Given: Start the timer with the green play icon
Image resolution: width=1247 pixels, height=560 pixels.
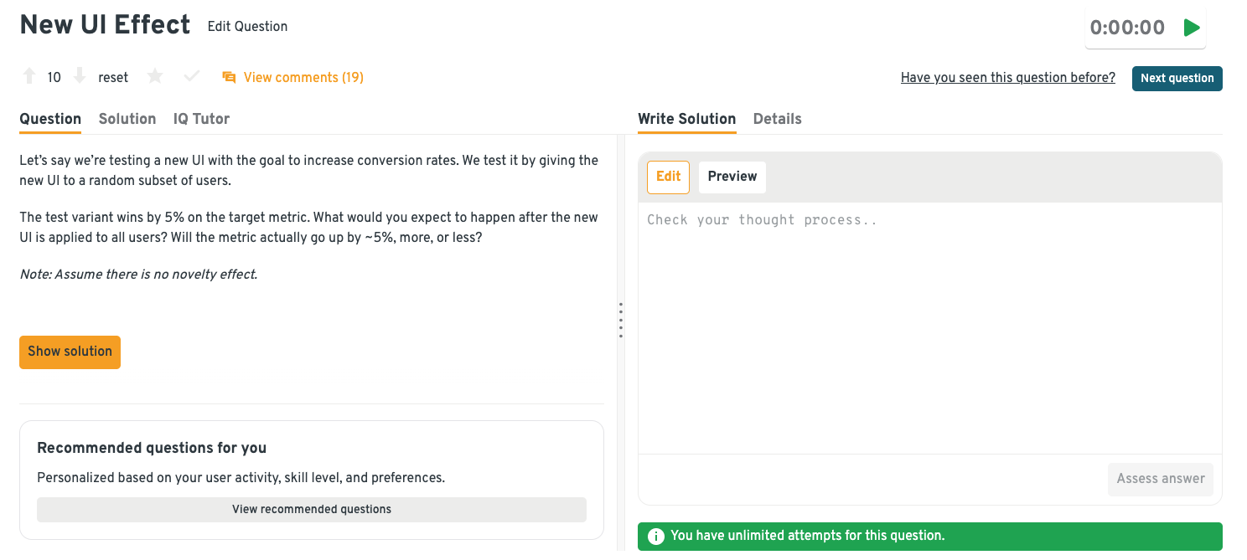Looking at the screenshot, I should coord(1191,28).
